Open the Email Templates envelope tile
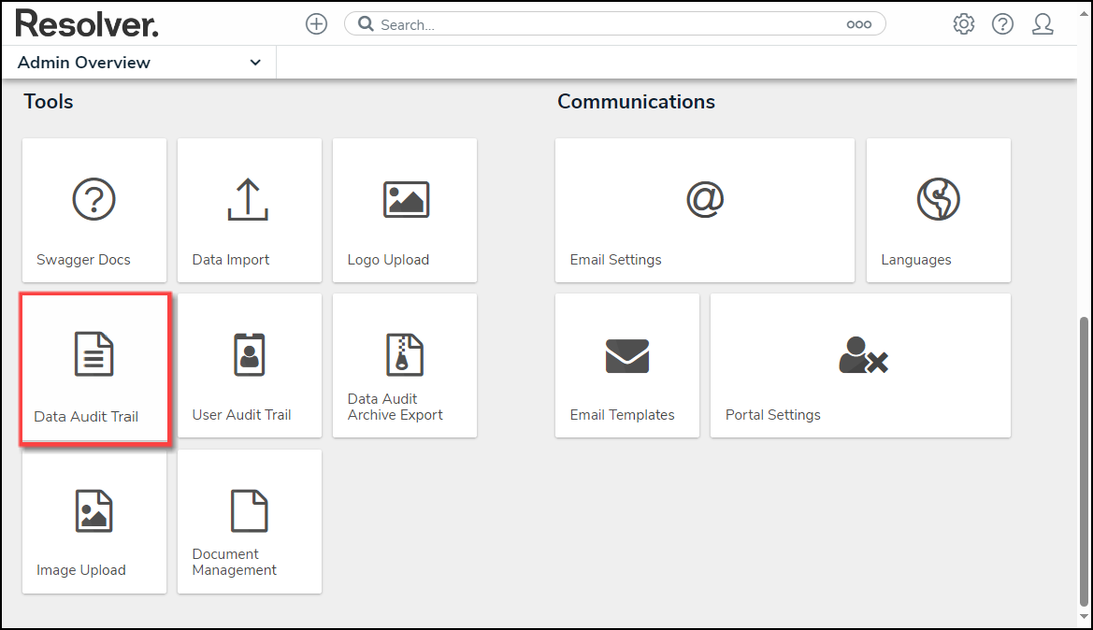Viewport: 1093px width, 630px height. point(626,365)
